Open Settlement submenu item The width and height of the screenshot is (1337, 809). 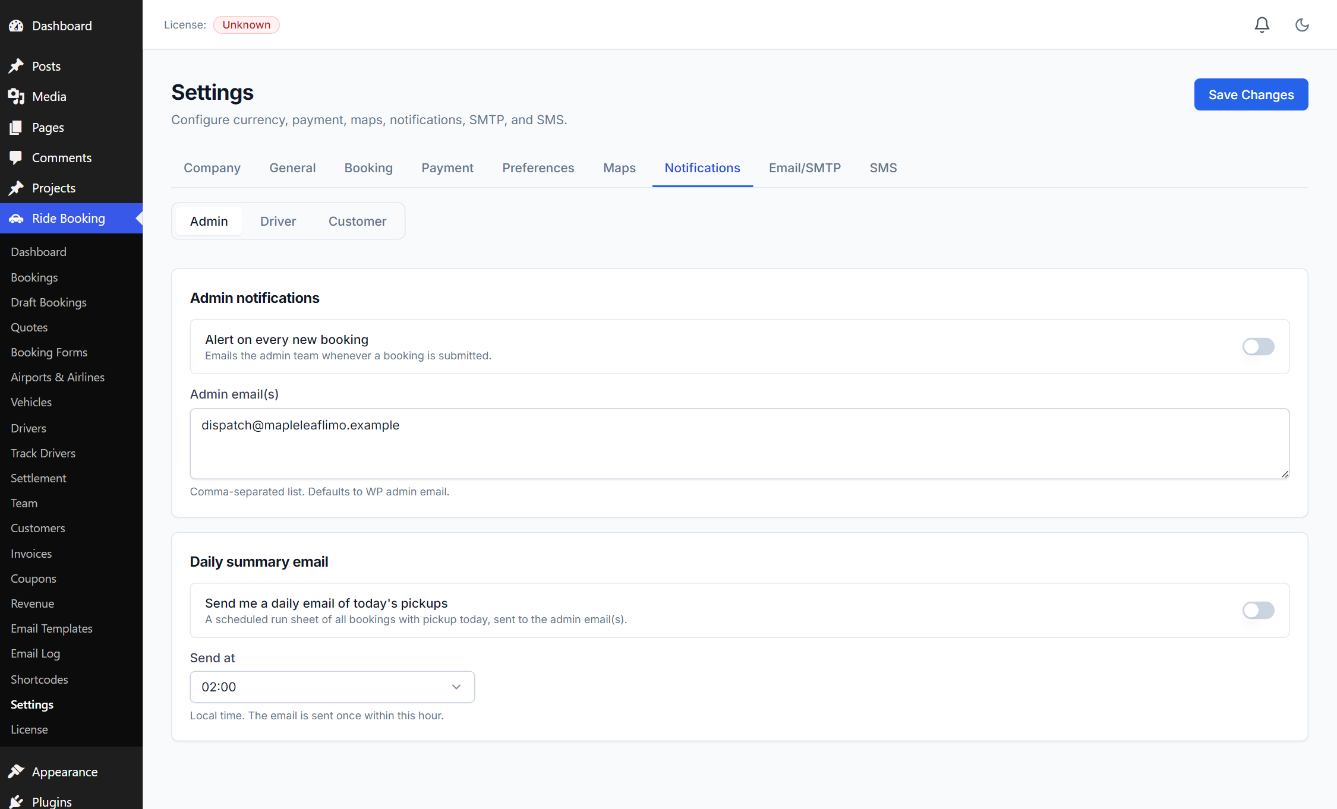click(39, 478)
